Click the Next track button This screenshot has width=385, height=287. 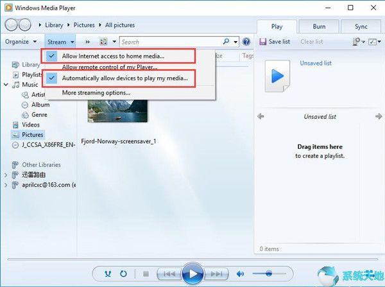216,274
